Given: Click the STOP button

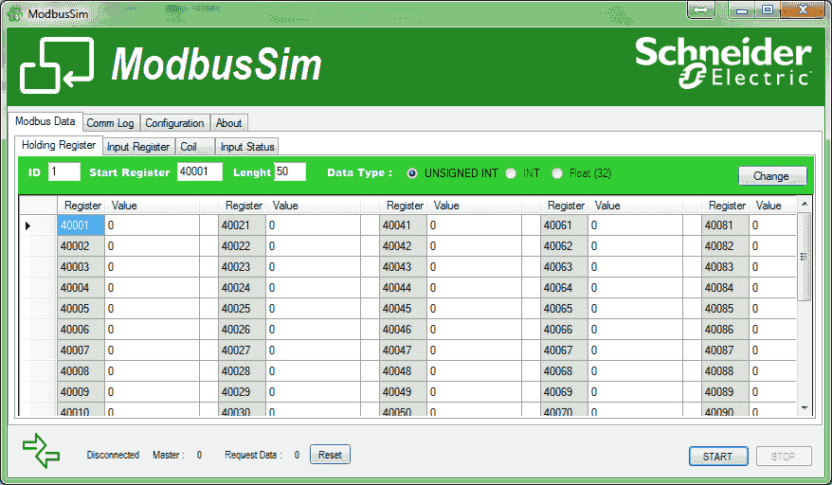Looking at the screenshot, I should click(783, 457).
